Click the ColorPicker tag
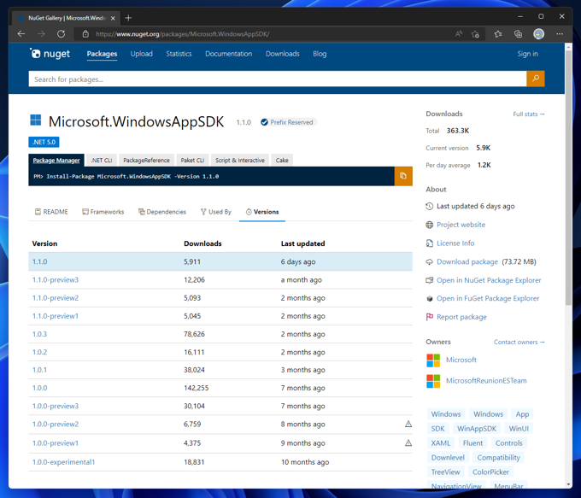581x498 pixels. [x=490, y=472]
